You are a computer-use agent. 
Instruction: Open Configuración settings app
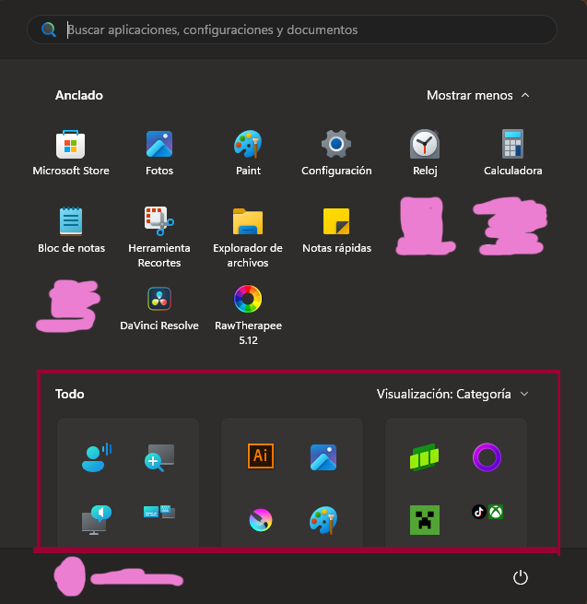(336, 153)
